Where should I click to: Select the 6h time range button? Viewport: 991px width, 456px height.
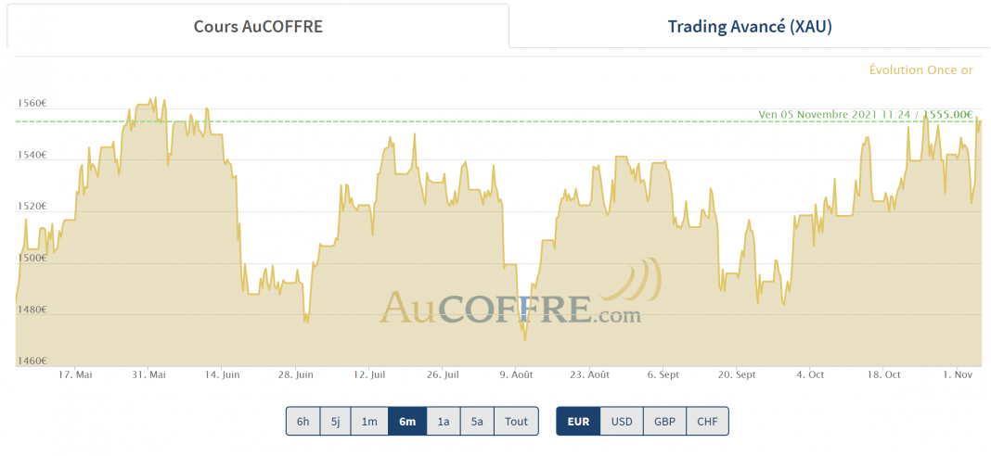(x=303, y=421)
